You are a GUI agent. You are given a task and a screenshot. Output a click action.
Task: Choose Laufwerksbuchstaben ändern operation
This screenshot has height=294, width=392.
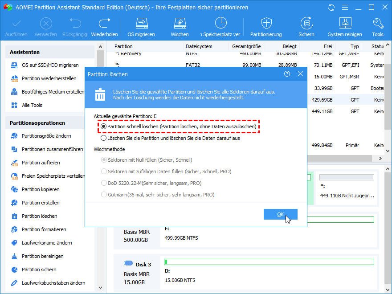[x=48, y=283]
